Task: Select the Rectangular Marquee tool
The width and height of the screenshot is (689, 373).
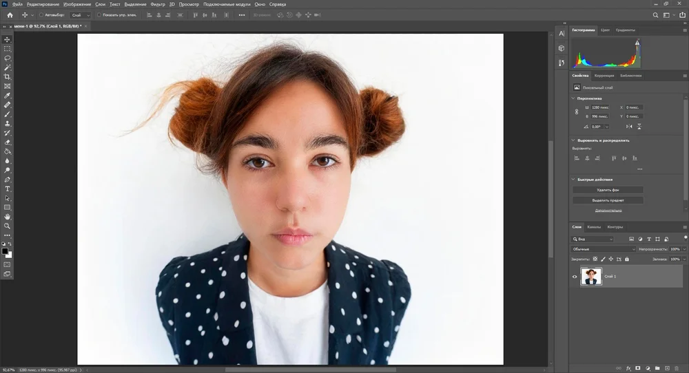Action: coord(7,49)
